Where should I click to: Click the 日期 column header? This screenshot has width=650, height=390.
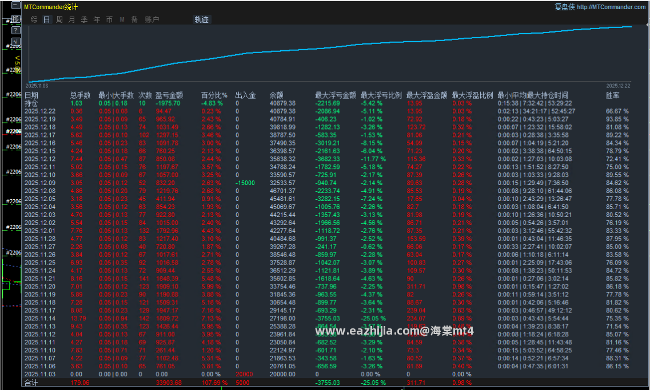31,95
